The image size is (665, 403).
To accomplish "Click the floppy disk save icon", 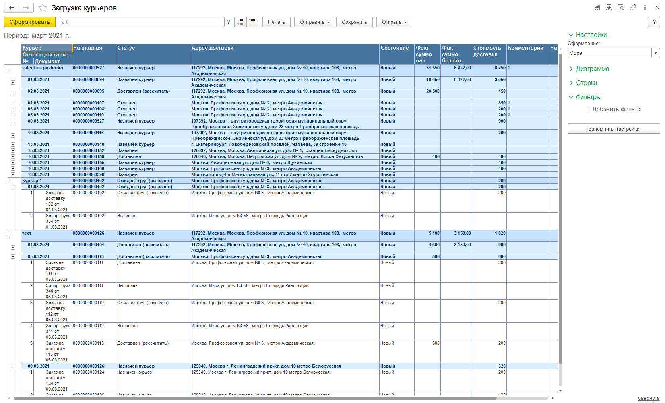I will (597, 8).
